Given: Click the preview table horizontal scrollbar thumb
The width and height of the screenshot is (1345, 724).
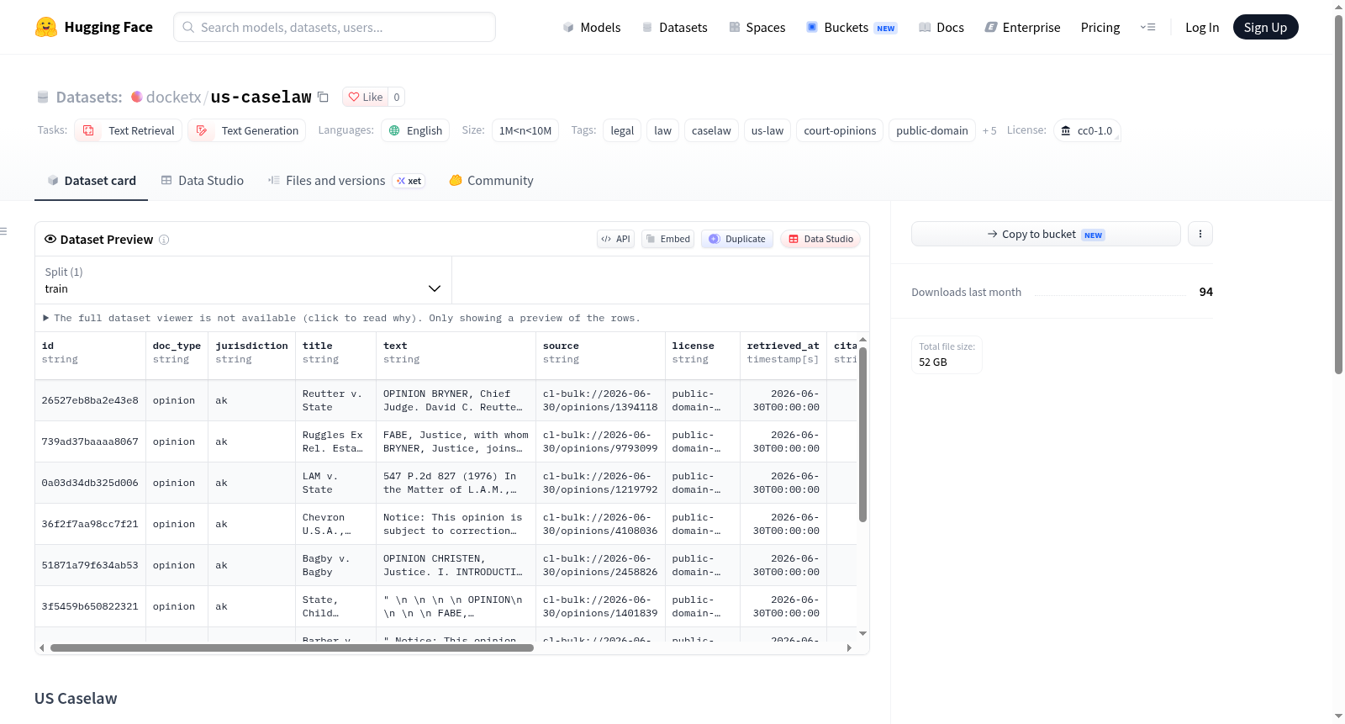Looking at the screenshot, I should coord(292,647).
